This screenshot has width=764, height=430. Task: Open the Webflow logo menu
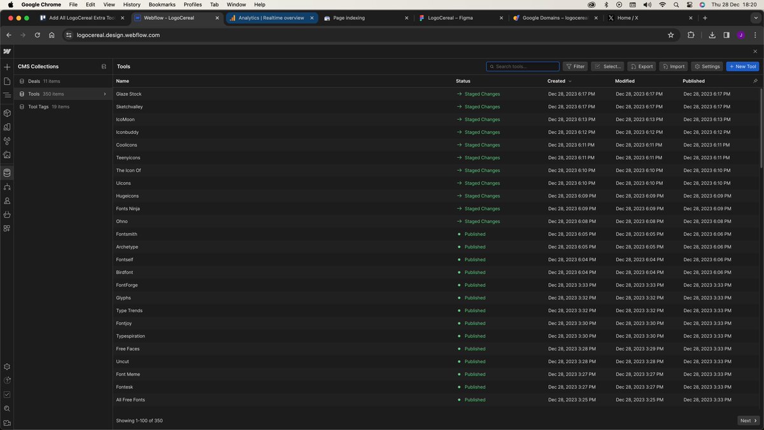pyautogui.click(x=7, y=51)
